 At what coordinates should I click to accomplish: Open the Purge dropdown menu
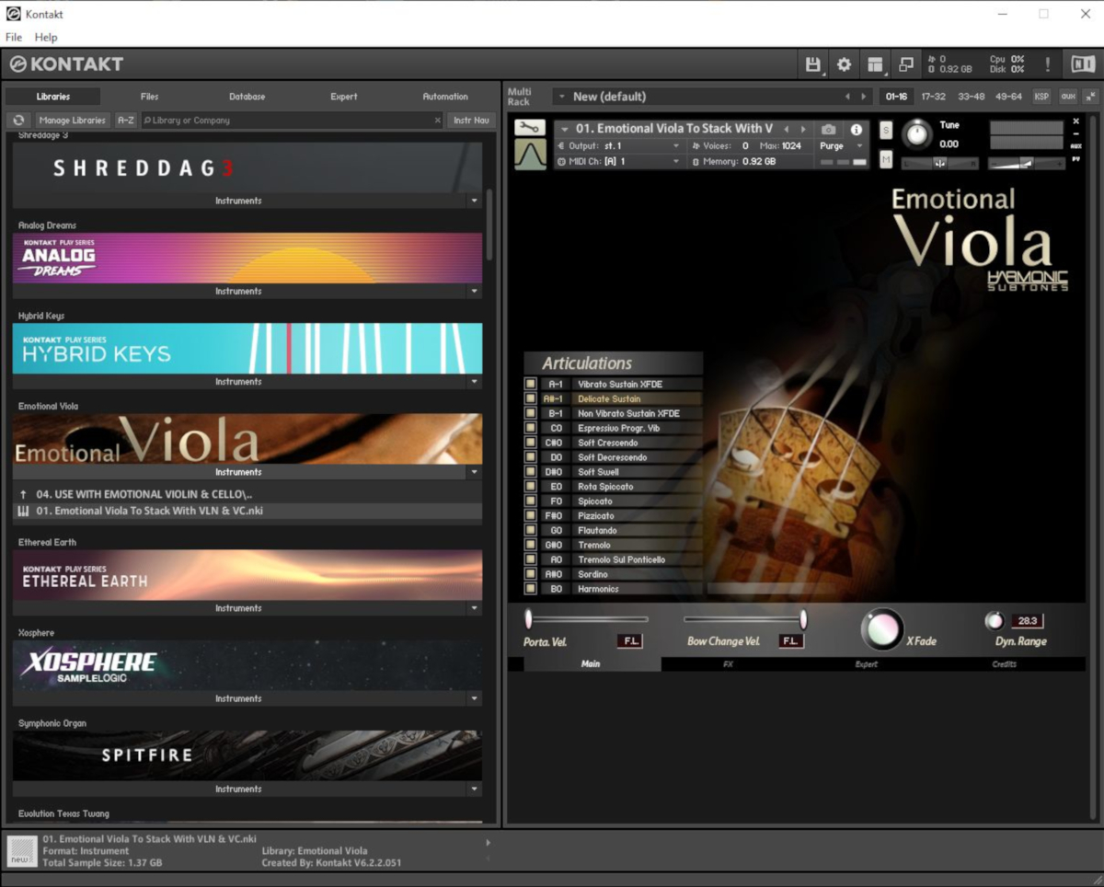[x=842, y=146]
